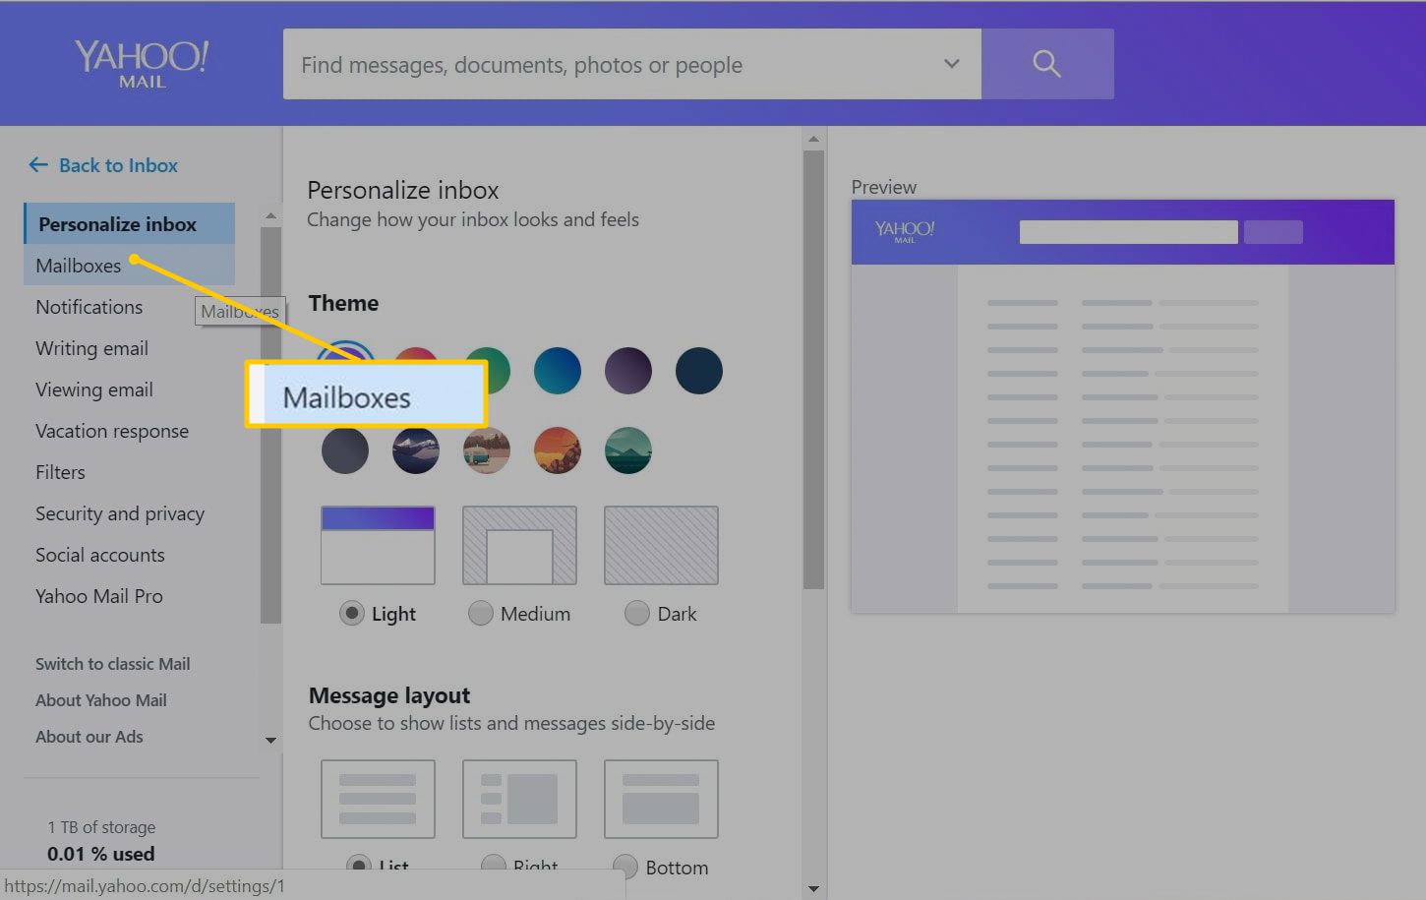
Task: Choose the List message layout icon
Action: 378,799
